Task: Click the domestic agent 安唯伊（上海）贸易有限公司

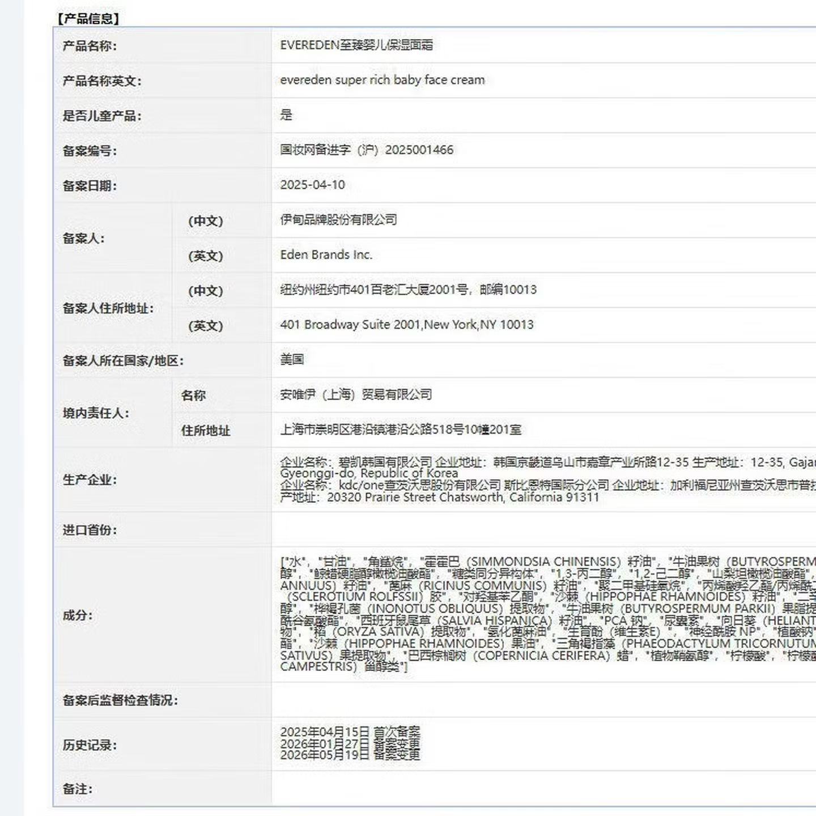Action: pyautogui.click(x=356, y=394)
